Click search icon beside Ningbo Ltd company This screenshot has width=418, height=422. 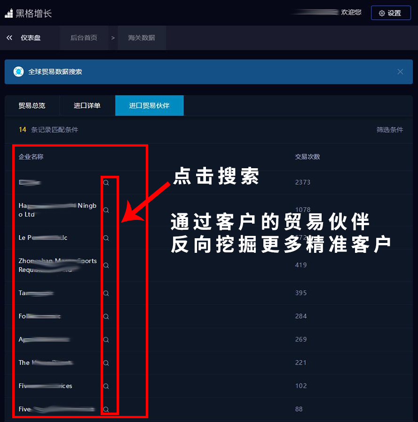(106, 210)
